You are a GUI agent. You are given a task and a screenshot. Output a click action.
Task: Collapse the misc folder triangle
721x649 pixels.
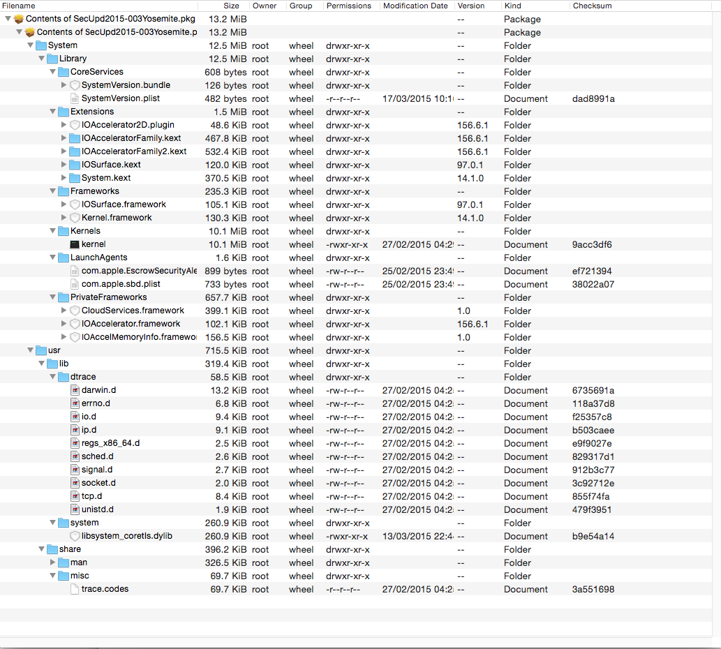click(52, 576)
